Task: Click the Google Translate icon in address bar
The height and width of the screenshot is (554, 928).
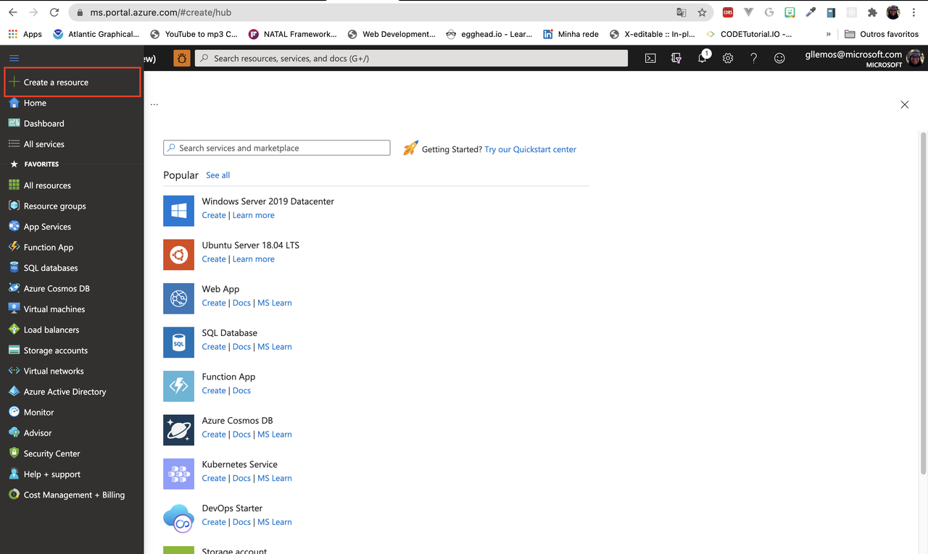Action: tap(681, 12)
